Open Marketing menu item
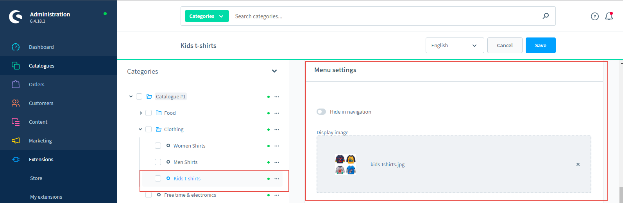The width and height of the screenshot is (623, 203). [x=59, y=141]
